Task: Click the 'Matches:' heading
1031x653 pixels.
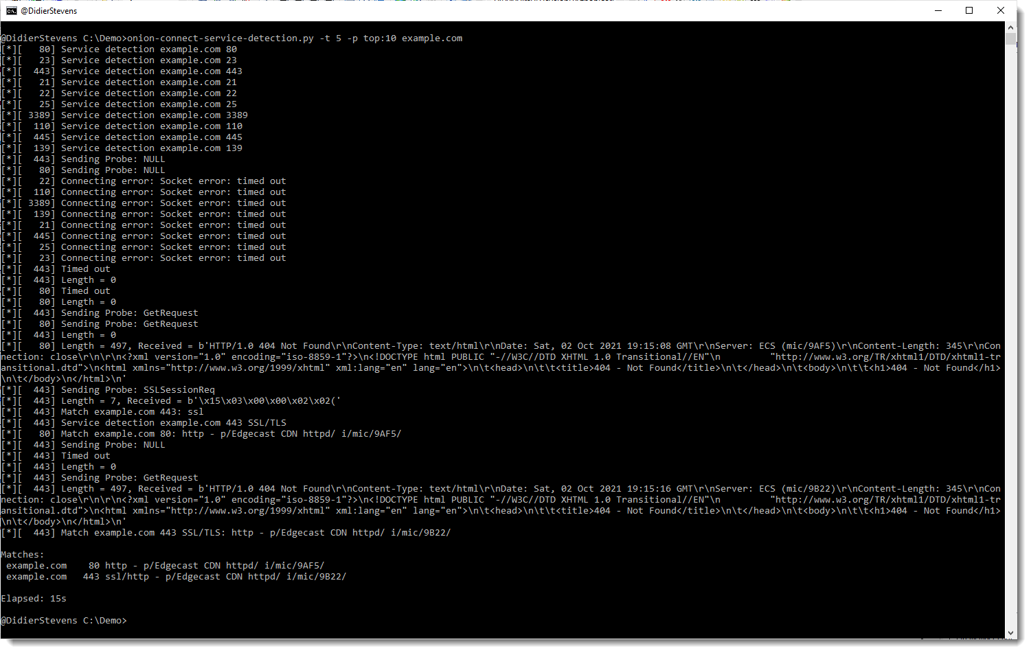Action: (x=23, y=555)
